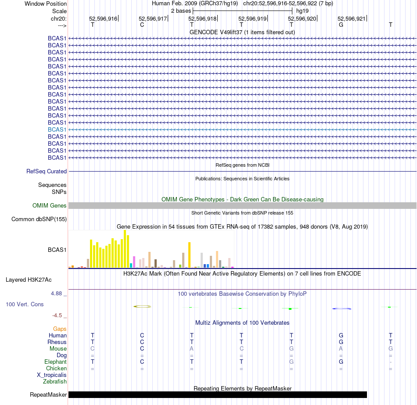Click the position label 52,596,921
The image size is (417, 405).
click(x=352, y=18)
